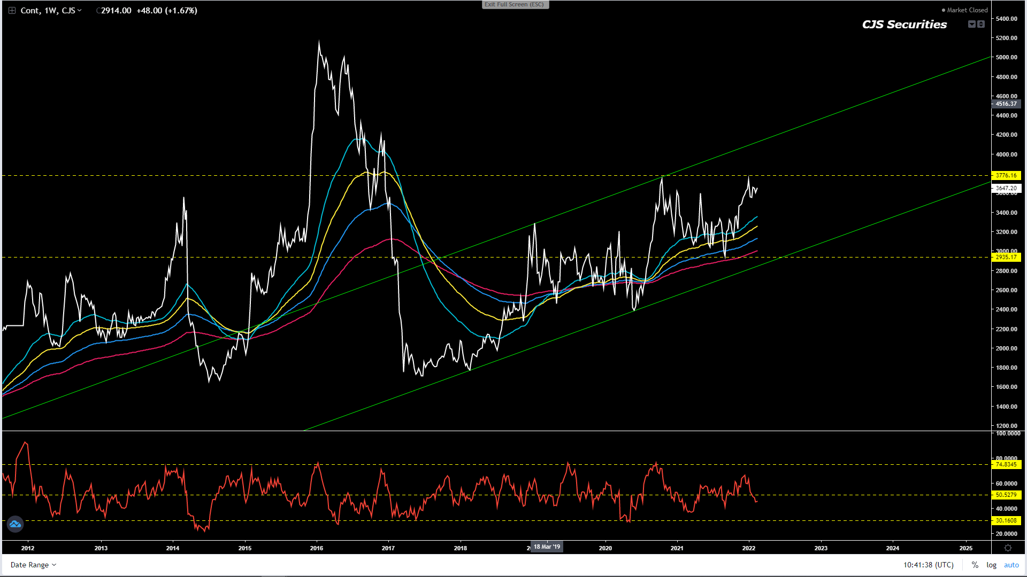Click the cloud indicator icon on RSI pane
This screenshot has width=1027, height=577.
click(15, 524)
